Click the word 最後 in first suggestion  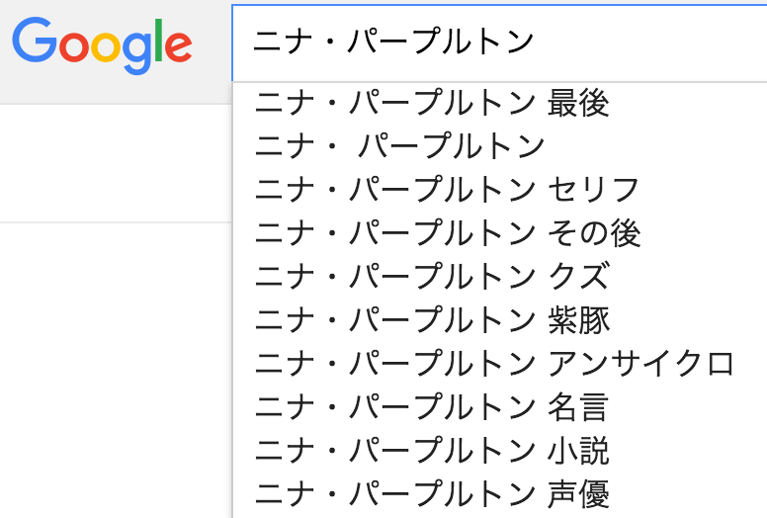[578, 103]
